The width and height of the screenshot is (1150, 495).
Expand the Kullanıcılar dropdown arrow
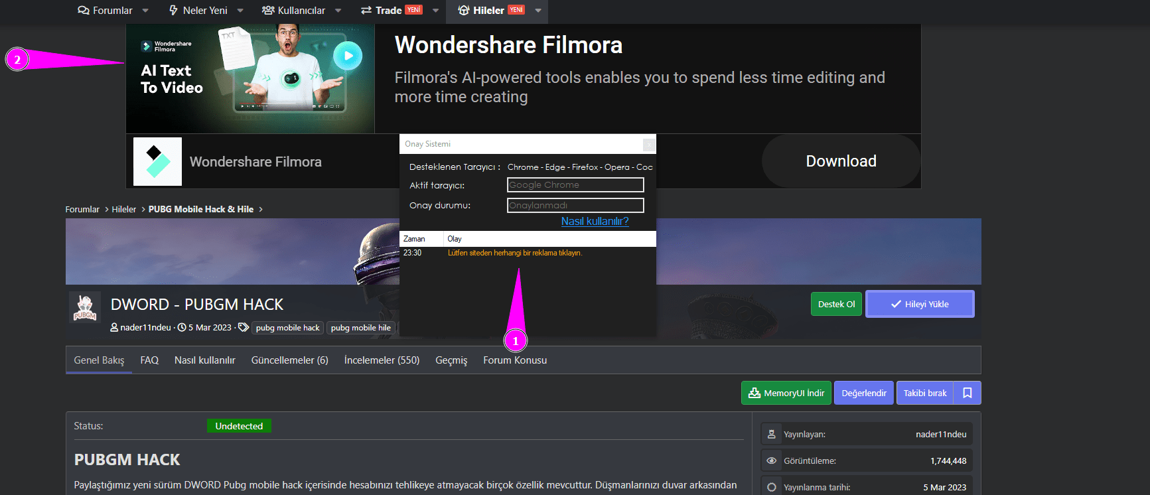click(338, 11)
